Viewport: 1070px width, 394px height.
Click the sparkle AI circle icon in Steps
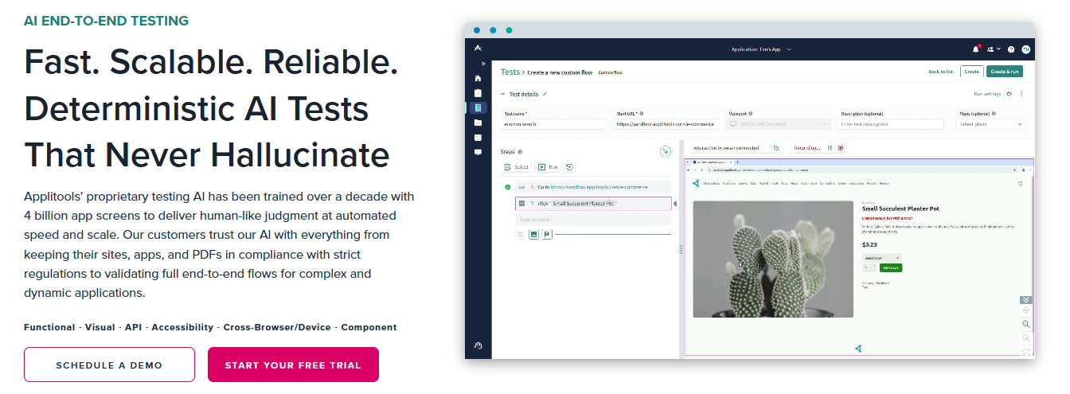pos(666,151)
